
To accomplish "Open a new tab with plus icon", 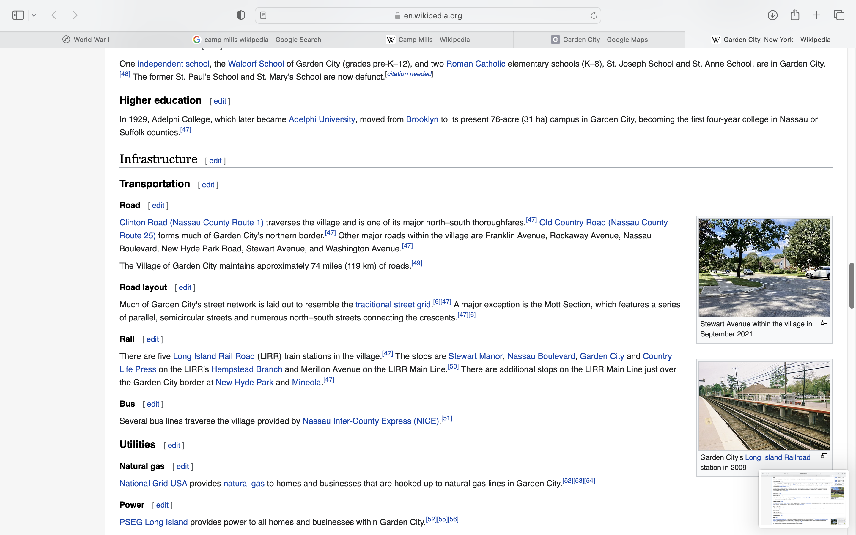I will pyautogui.click(x=817, y=15).
